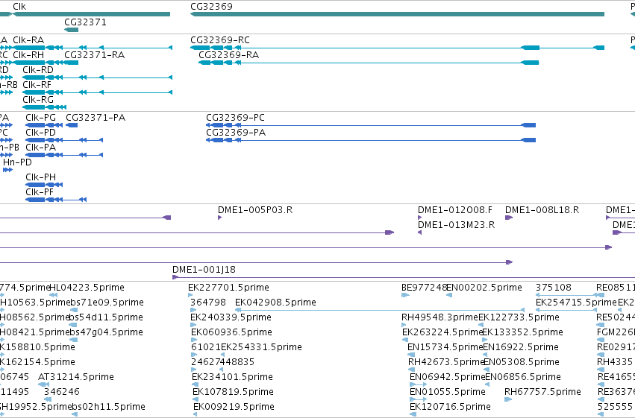
Task: Select protein Clk-PH
Action: coord(40,177)
